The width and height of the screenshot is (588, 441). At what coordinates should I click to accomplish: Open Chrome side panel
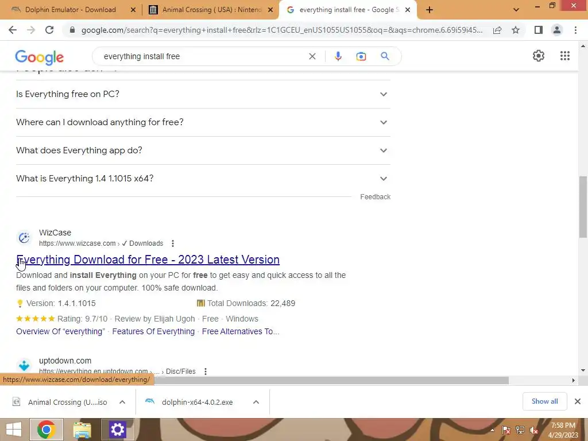click(x=539, y=30)
